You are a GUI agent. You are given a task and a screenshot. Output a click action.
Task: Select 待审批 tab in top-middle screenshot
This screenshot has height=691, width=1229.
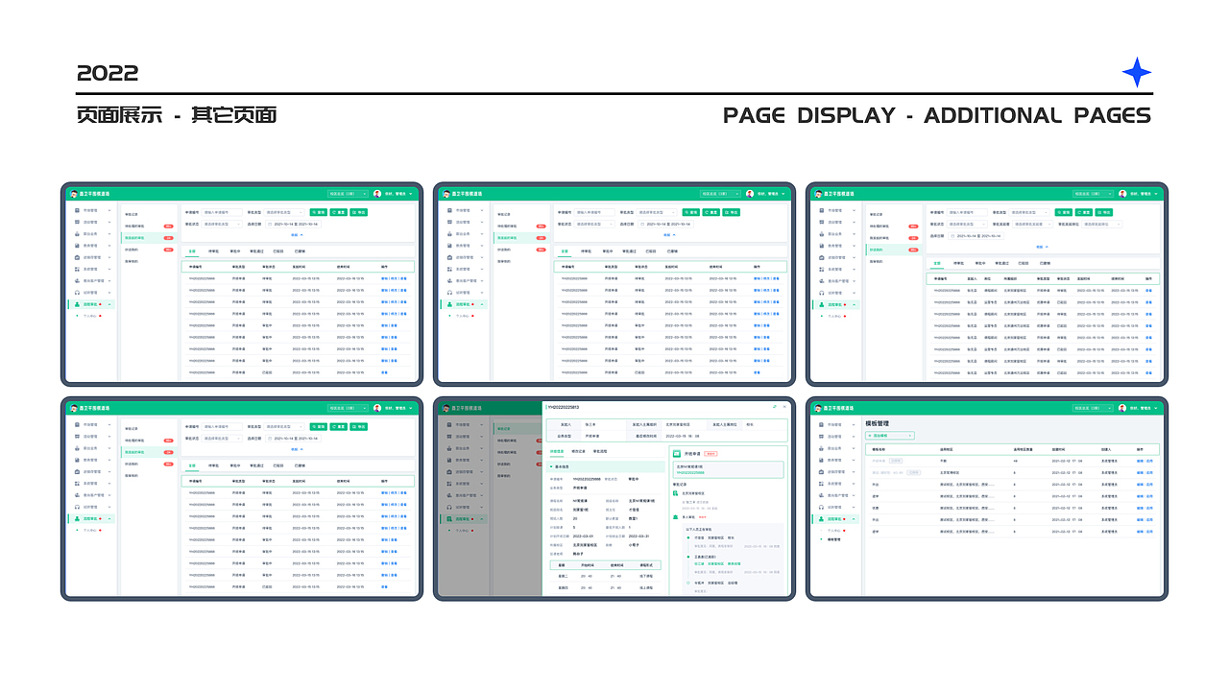[586, 251]
